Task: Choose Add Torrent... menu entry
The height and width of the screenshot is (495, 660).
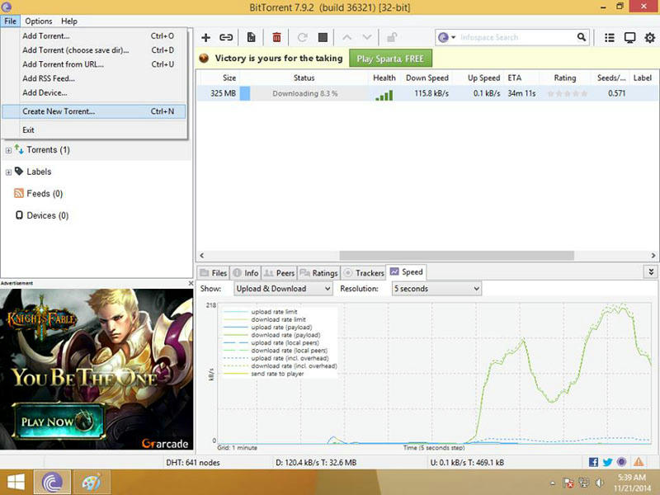Action: [x=94, y=36]
